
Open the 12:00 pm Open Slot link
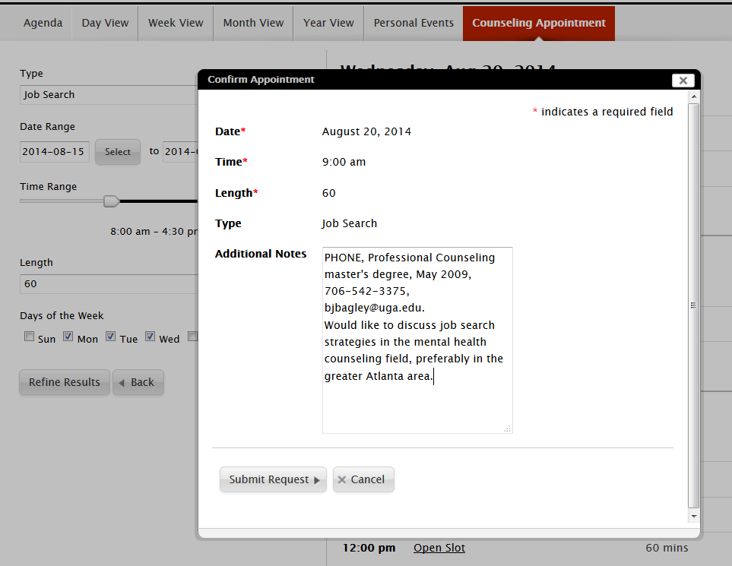coord(439,548)
